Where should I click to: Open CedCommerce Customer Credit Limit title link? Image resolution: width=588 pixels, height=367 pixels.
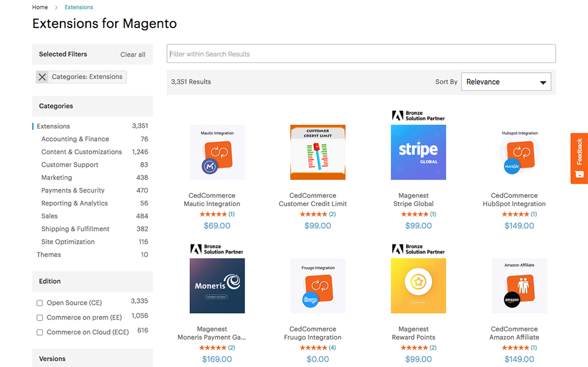click(x=313, y=200)
